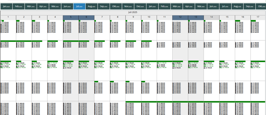This screenshot has height=115, width=266.
Task: Switch to the Mär. 2026 tab
Action: coord(177,6)
